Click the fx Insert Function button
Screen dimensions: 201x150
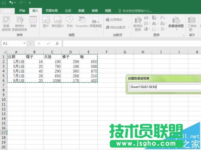point(57,44)
